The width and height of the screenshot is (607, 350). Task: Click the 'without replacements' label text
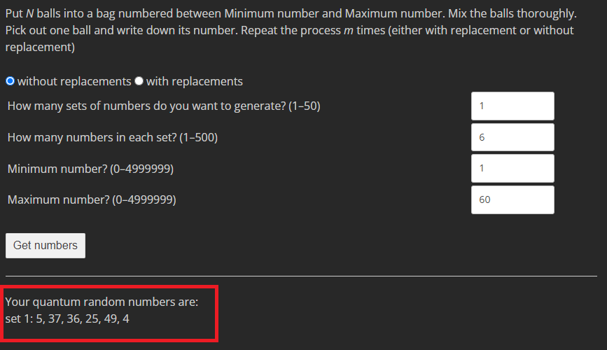pos(74,81)
